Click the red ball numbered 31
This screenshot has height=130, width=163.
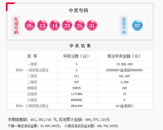pos(92,25)
